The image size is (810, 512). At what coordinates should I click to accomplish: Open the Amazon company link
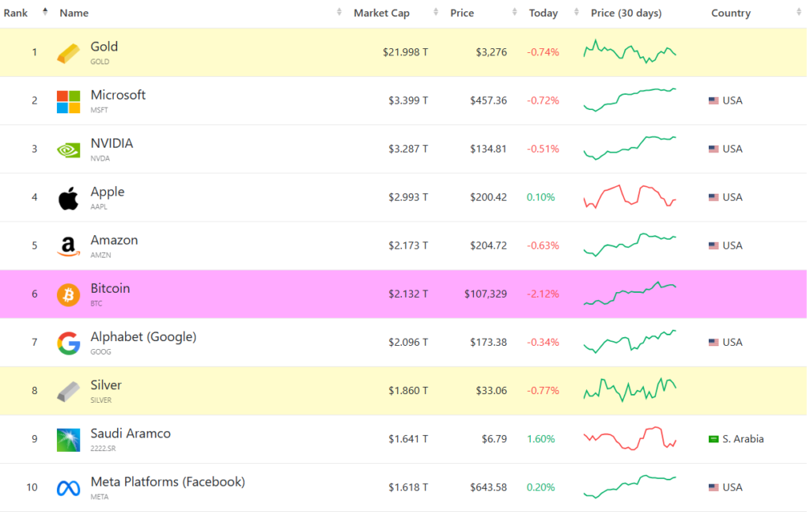114,241
